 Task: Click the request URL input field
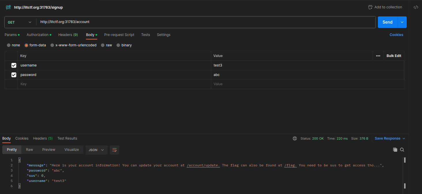point(202,22)
